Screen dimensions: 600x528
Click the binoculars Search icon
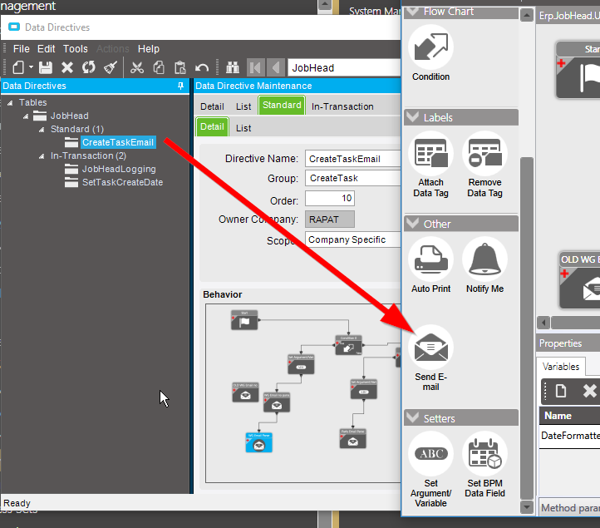pos(232,68)
